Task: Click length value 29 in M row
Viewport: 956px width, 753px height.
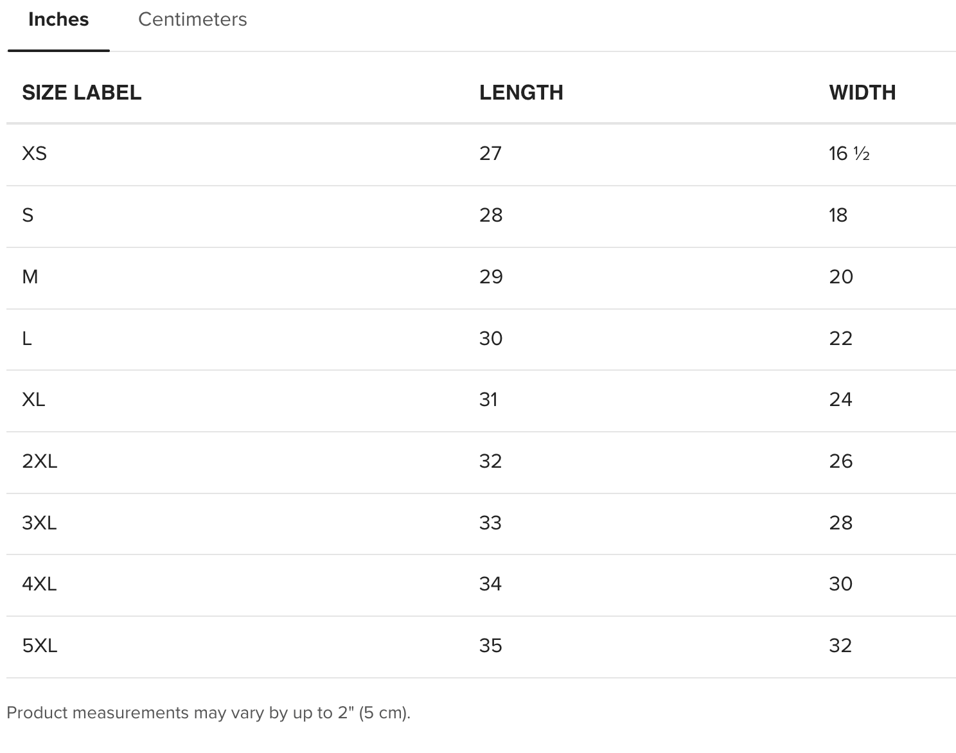Action: pos(491,277)
